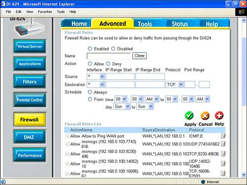Choose the Always schedule option
Screen dimensions: 247x185
tap(90, 92)
